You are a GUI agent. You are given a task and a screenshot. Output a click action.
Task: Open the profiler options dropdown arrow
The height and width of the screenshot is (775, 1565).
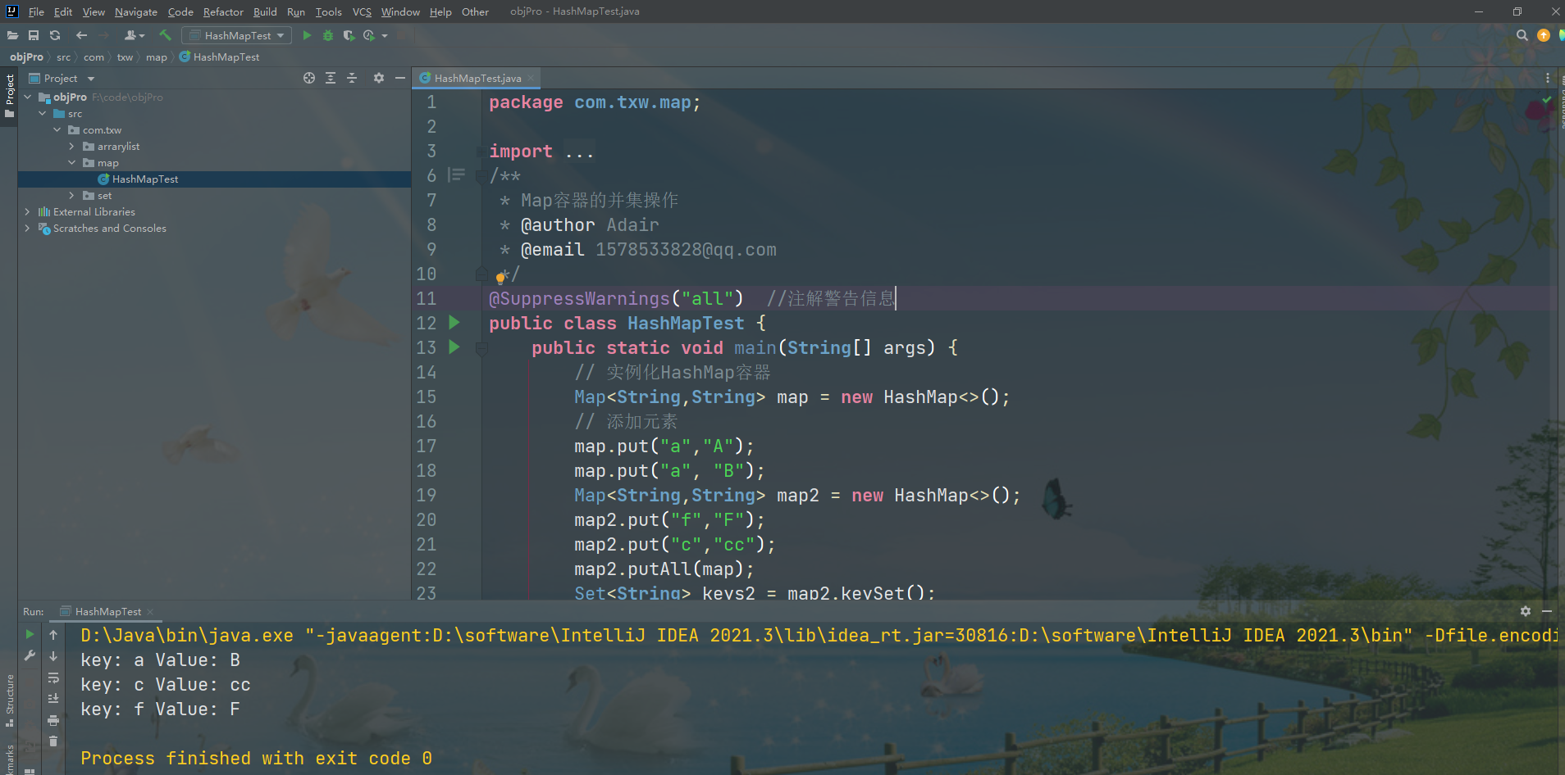pos(385,35)
